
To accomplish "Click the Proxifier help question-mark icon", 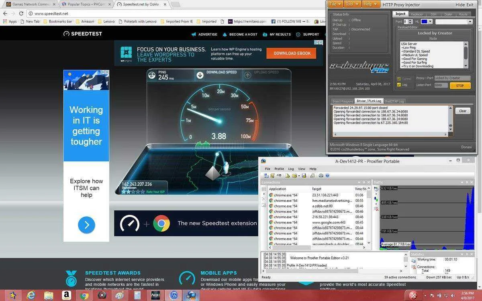I will tap(327, 175).
